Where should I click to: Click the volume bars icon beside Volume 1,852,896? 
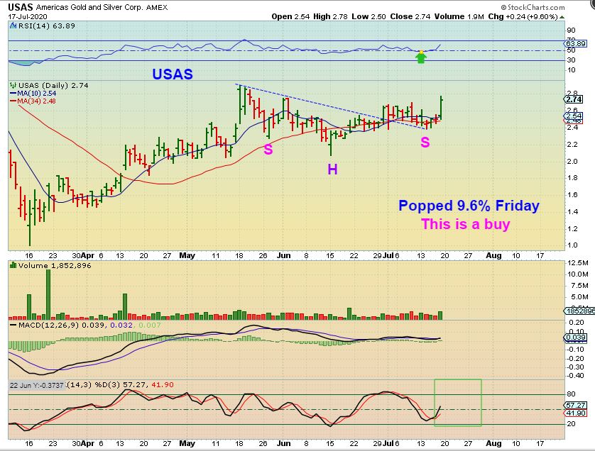(x=13, y=265)
